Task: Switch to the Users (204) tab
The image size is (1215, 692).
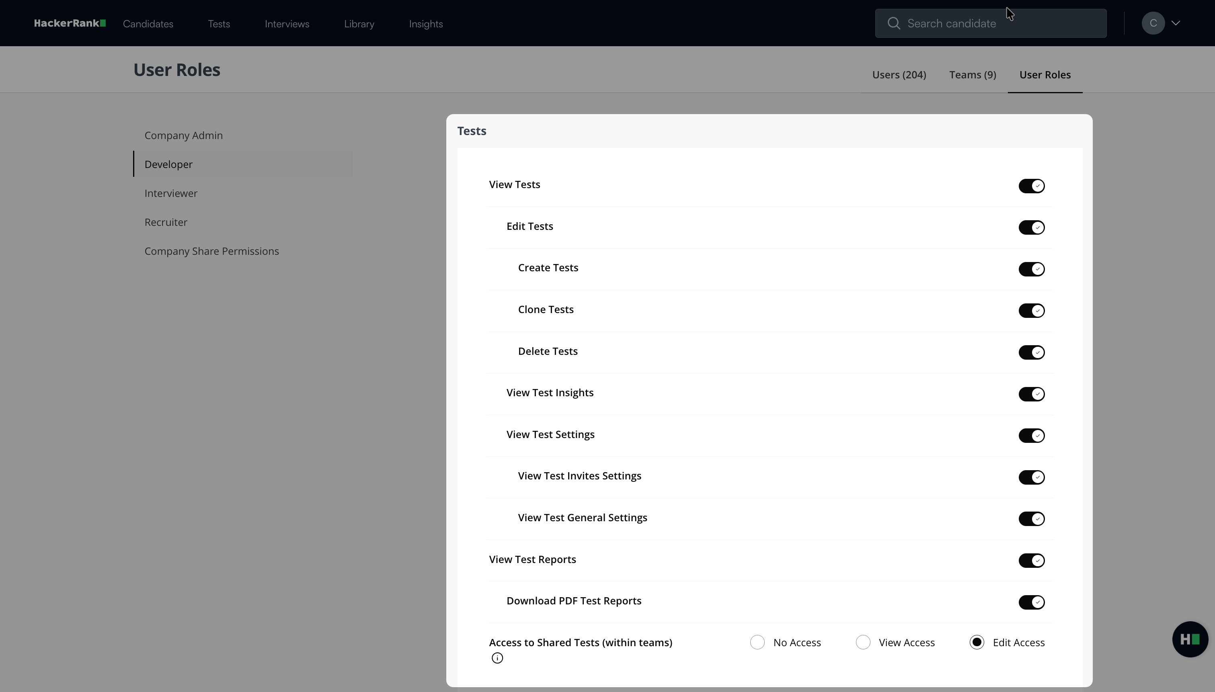Action: 899,75
